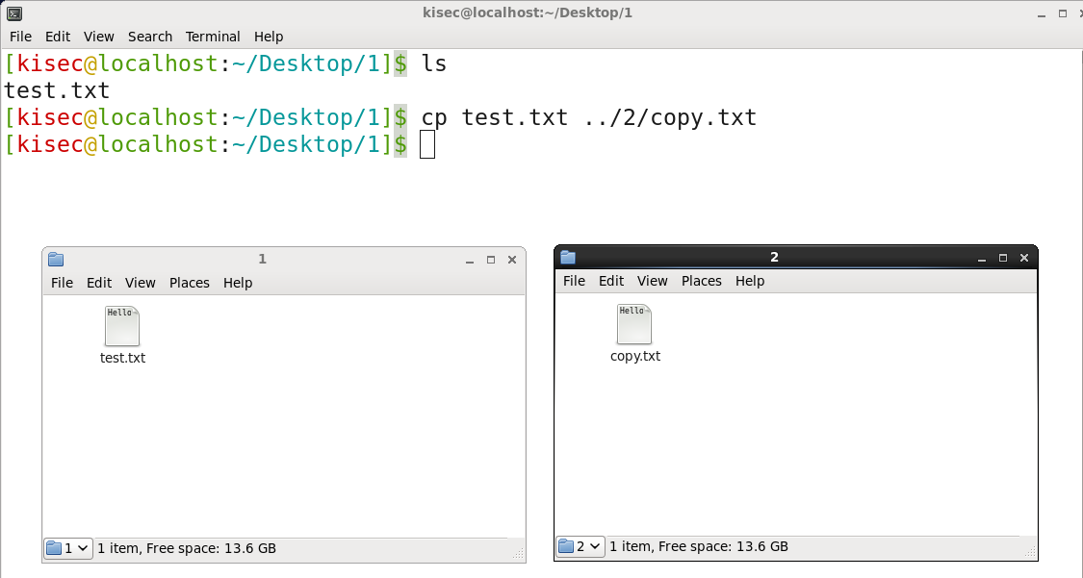Maximize the terminal window
The height and width of the screenshot is (578, 1083).
(x=1063, y=13)
